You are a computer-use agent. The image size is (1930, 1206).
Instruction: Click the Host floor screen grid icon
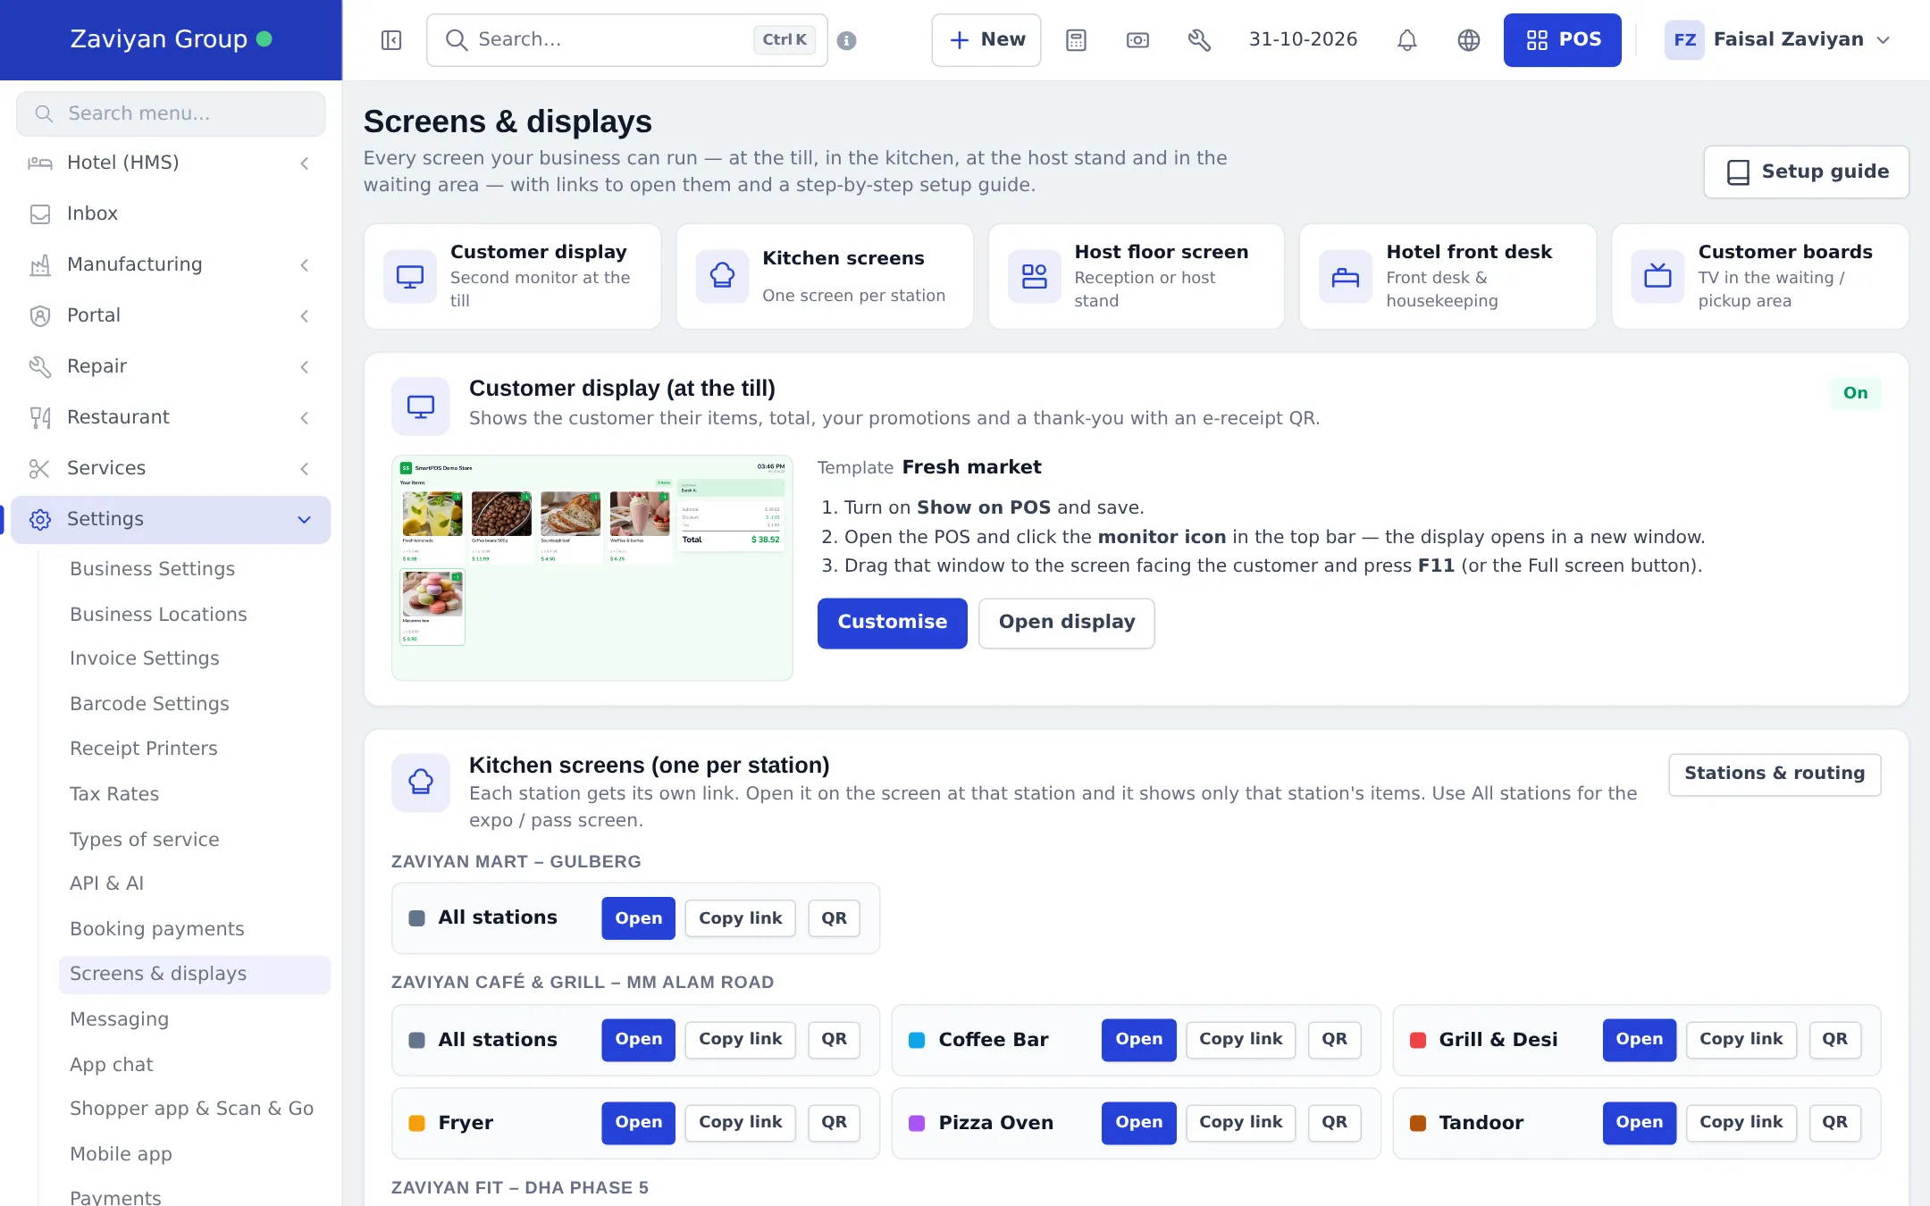tap(1035, 277)
